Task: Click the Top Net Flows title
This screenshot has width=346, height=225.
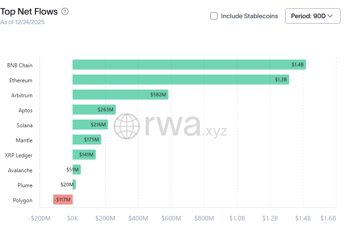Action: click(x=29, y=11)
